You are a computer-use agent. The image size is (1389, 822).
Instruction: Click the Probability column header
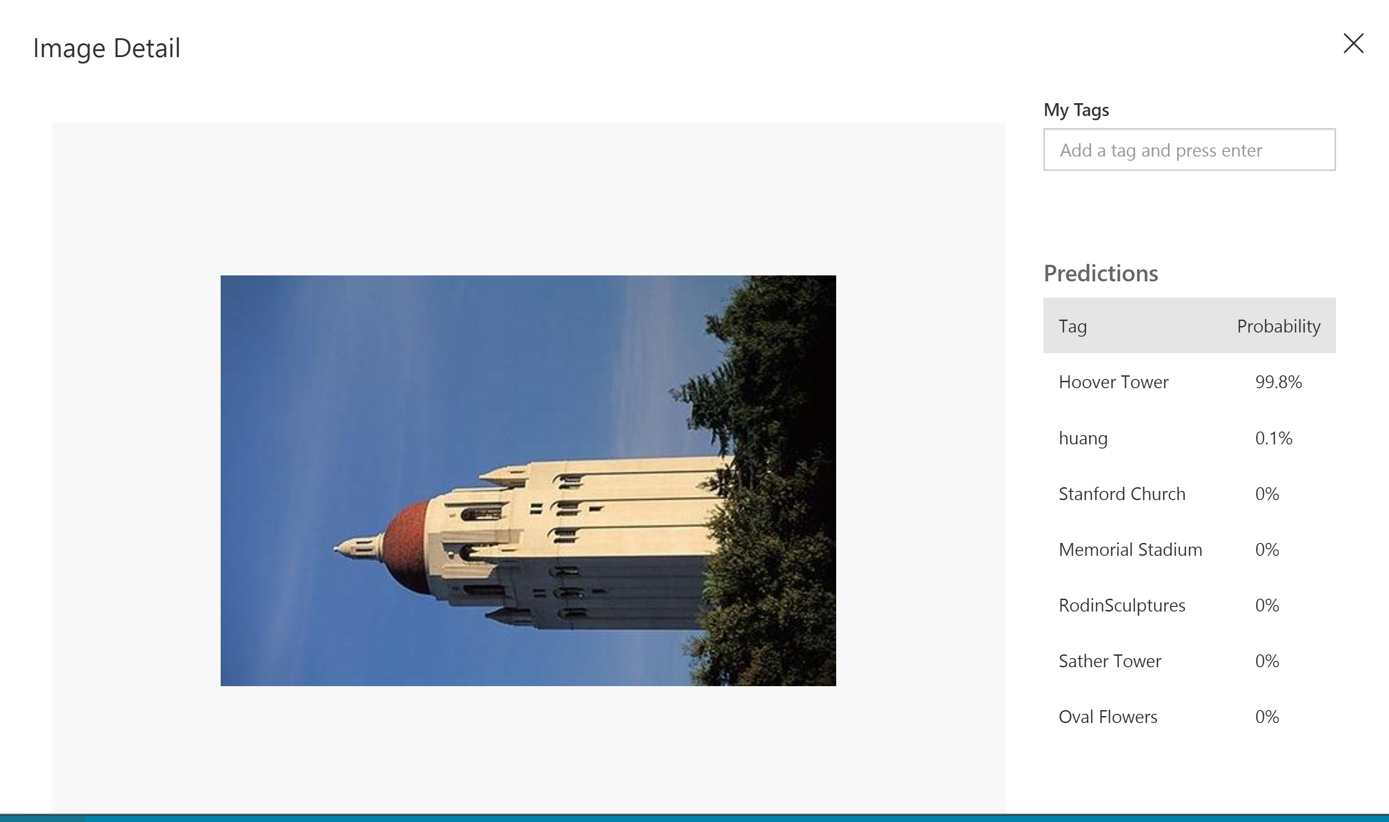pyautogui.click(x=1278, y=326)
